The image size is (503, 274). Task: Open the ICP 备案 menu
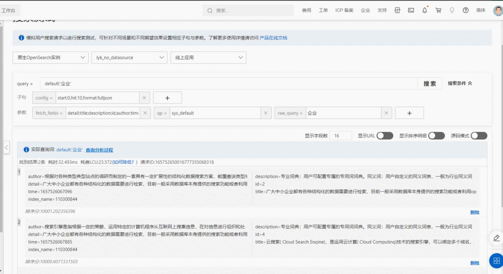(x=344, y=10)
